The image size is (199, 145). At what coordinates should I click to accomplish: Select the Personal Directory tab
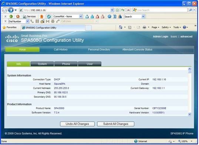[x=99, y=50]
